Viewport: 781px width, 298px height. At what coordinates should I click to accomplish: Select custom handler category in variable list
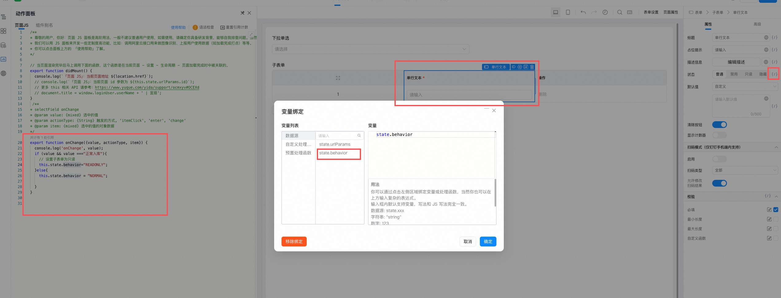(298, 144)
